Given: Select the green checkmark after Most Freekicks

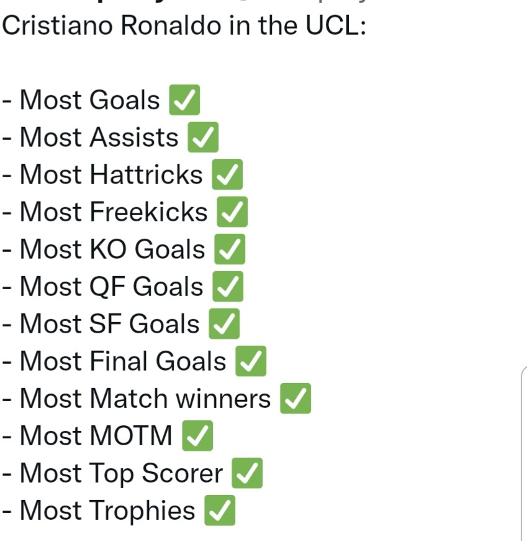Looking at the screenshot, I should tap(232, 213).
